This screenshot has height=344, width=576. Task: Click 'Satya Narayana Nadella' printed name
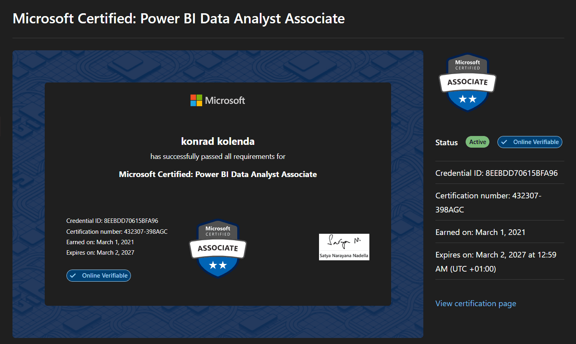click(x=344, y=255)
